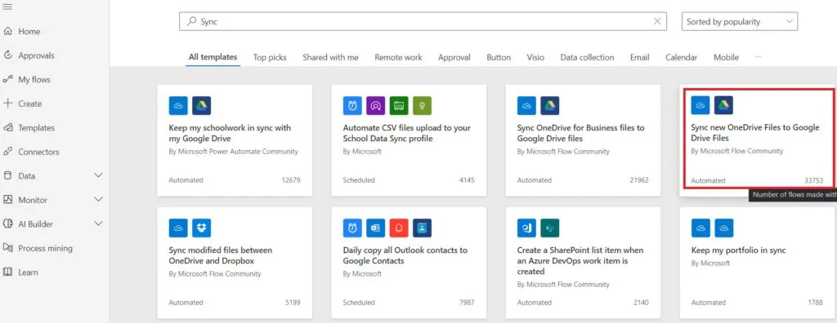Open Sorted by popularity dropdown
This screenshot has width=837, height=323.
click(x=739, y=21)
